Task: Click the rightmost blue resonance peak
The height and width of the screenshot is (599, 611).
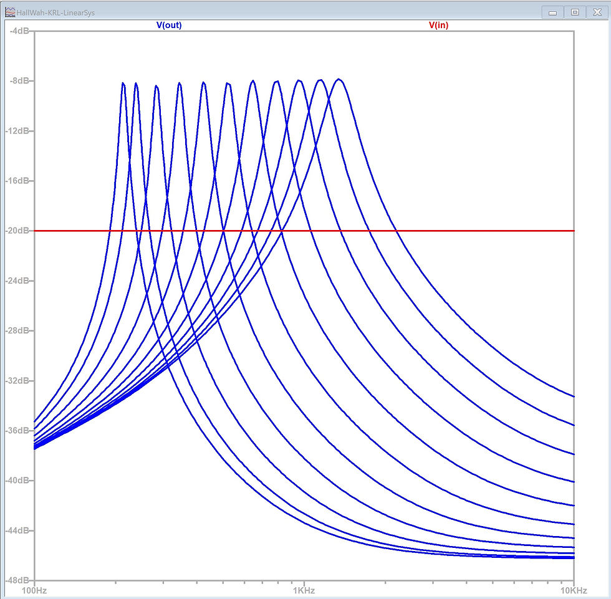Action: [x=339, y=79]
